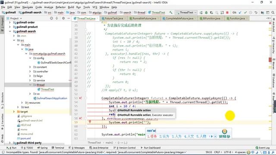Expand the gulimall-order module
The image size is (276, 155).
pos(10,22)
